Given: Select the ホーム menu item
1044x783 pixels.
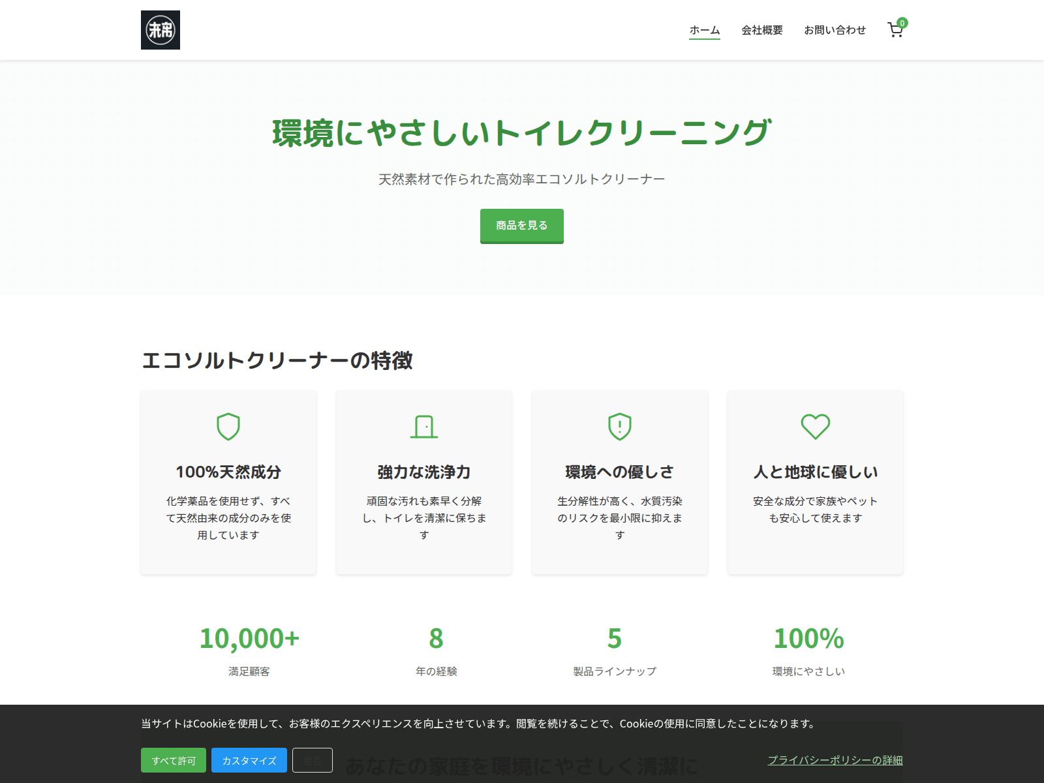Looking at the screenshot, I should (705, 30).
